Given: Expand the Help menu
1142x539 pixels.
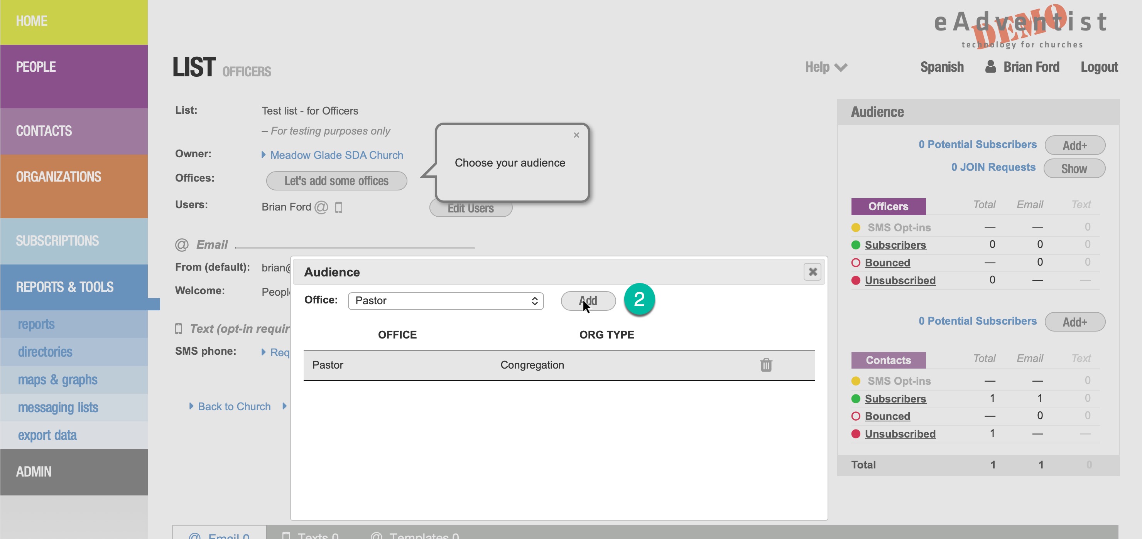Looking at the screenshot, I should coord(826,67).
